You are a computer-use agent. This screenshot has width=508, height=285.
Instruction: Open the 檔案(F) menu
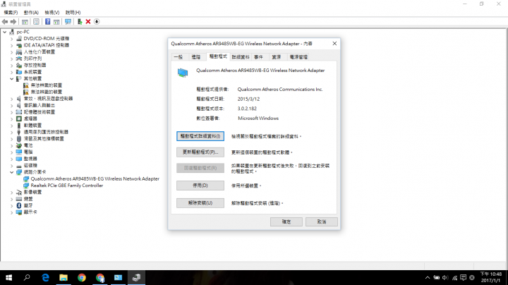click(x=11, y=13)
